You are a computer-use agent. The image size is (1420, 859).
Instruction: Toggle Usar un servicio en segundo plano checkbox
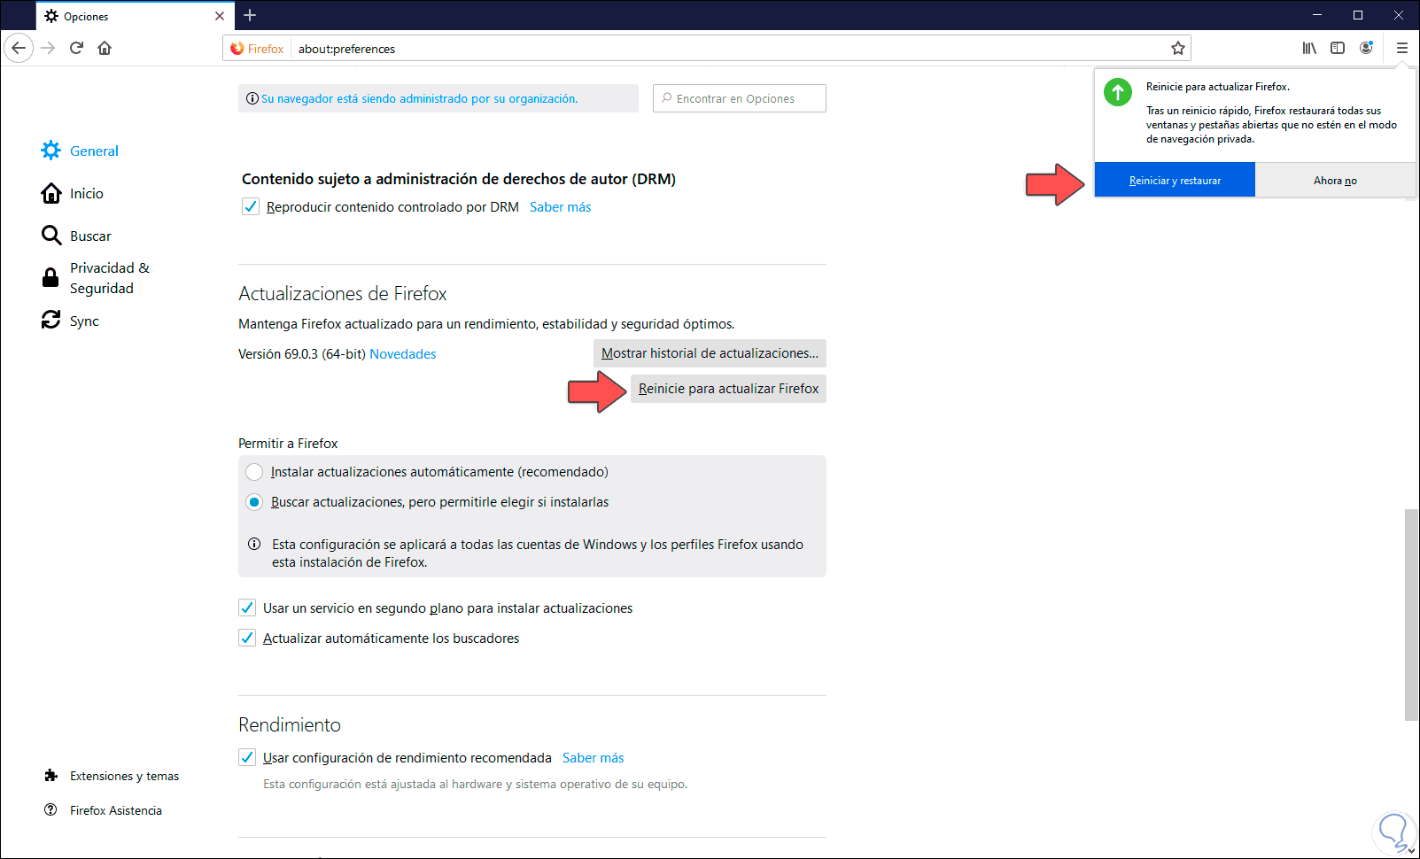[x=247, y=607]
